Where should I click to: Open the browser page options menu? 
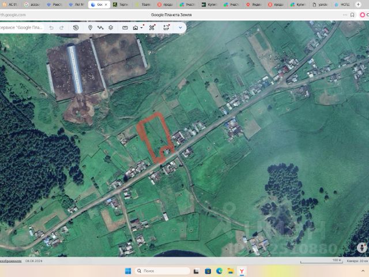pyautogui.click(x=345, y=15)
